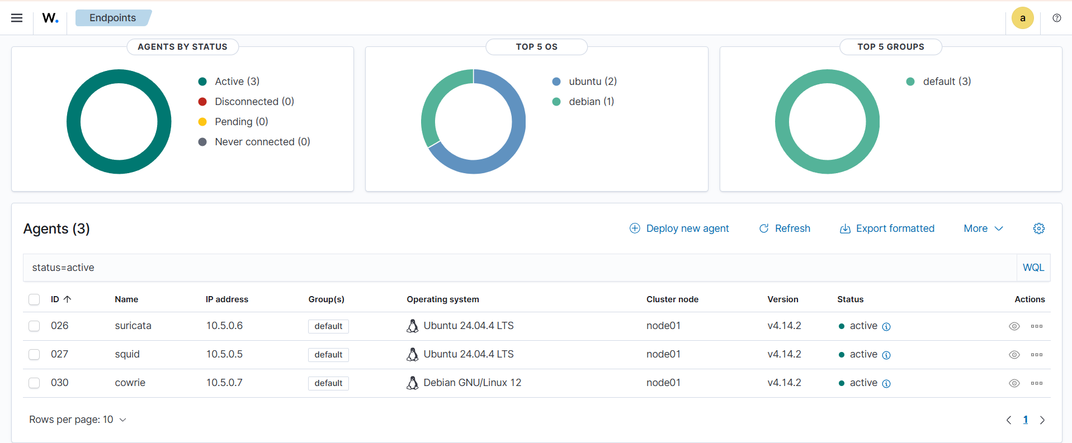Go to next page arrow

coord(1042,420)
